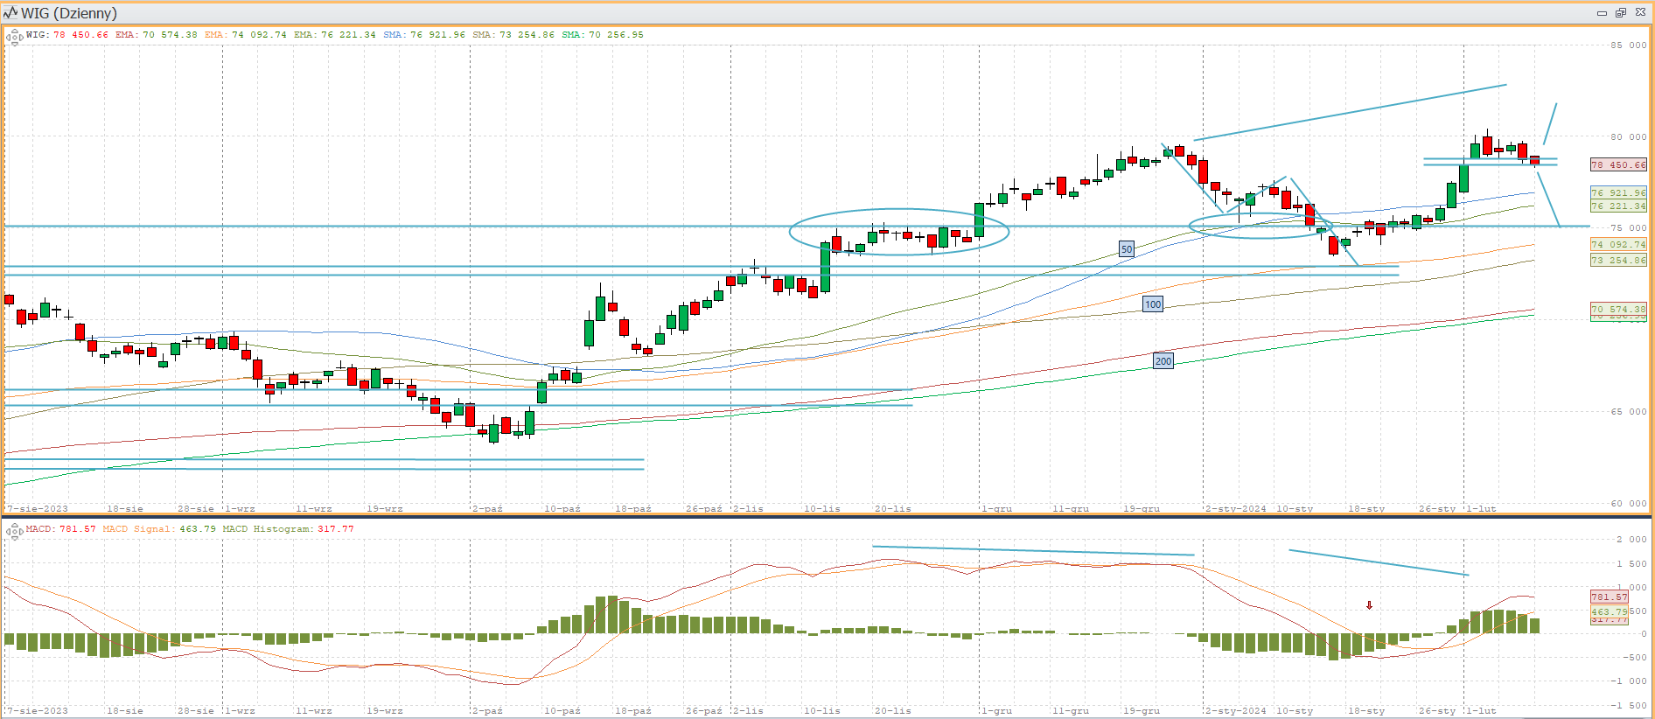1655x719 pixels.
Task: Click the move handle icon of WIG price panel
Action: click(14, 38)
